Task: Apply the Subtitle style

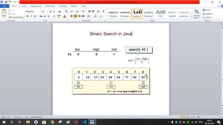Action: [172, 14]
